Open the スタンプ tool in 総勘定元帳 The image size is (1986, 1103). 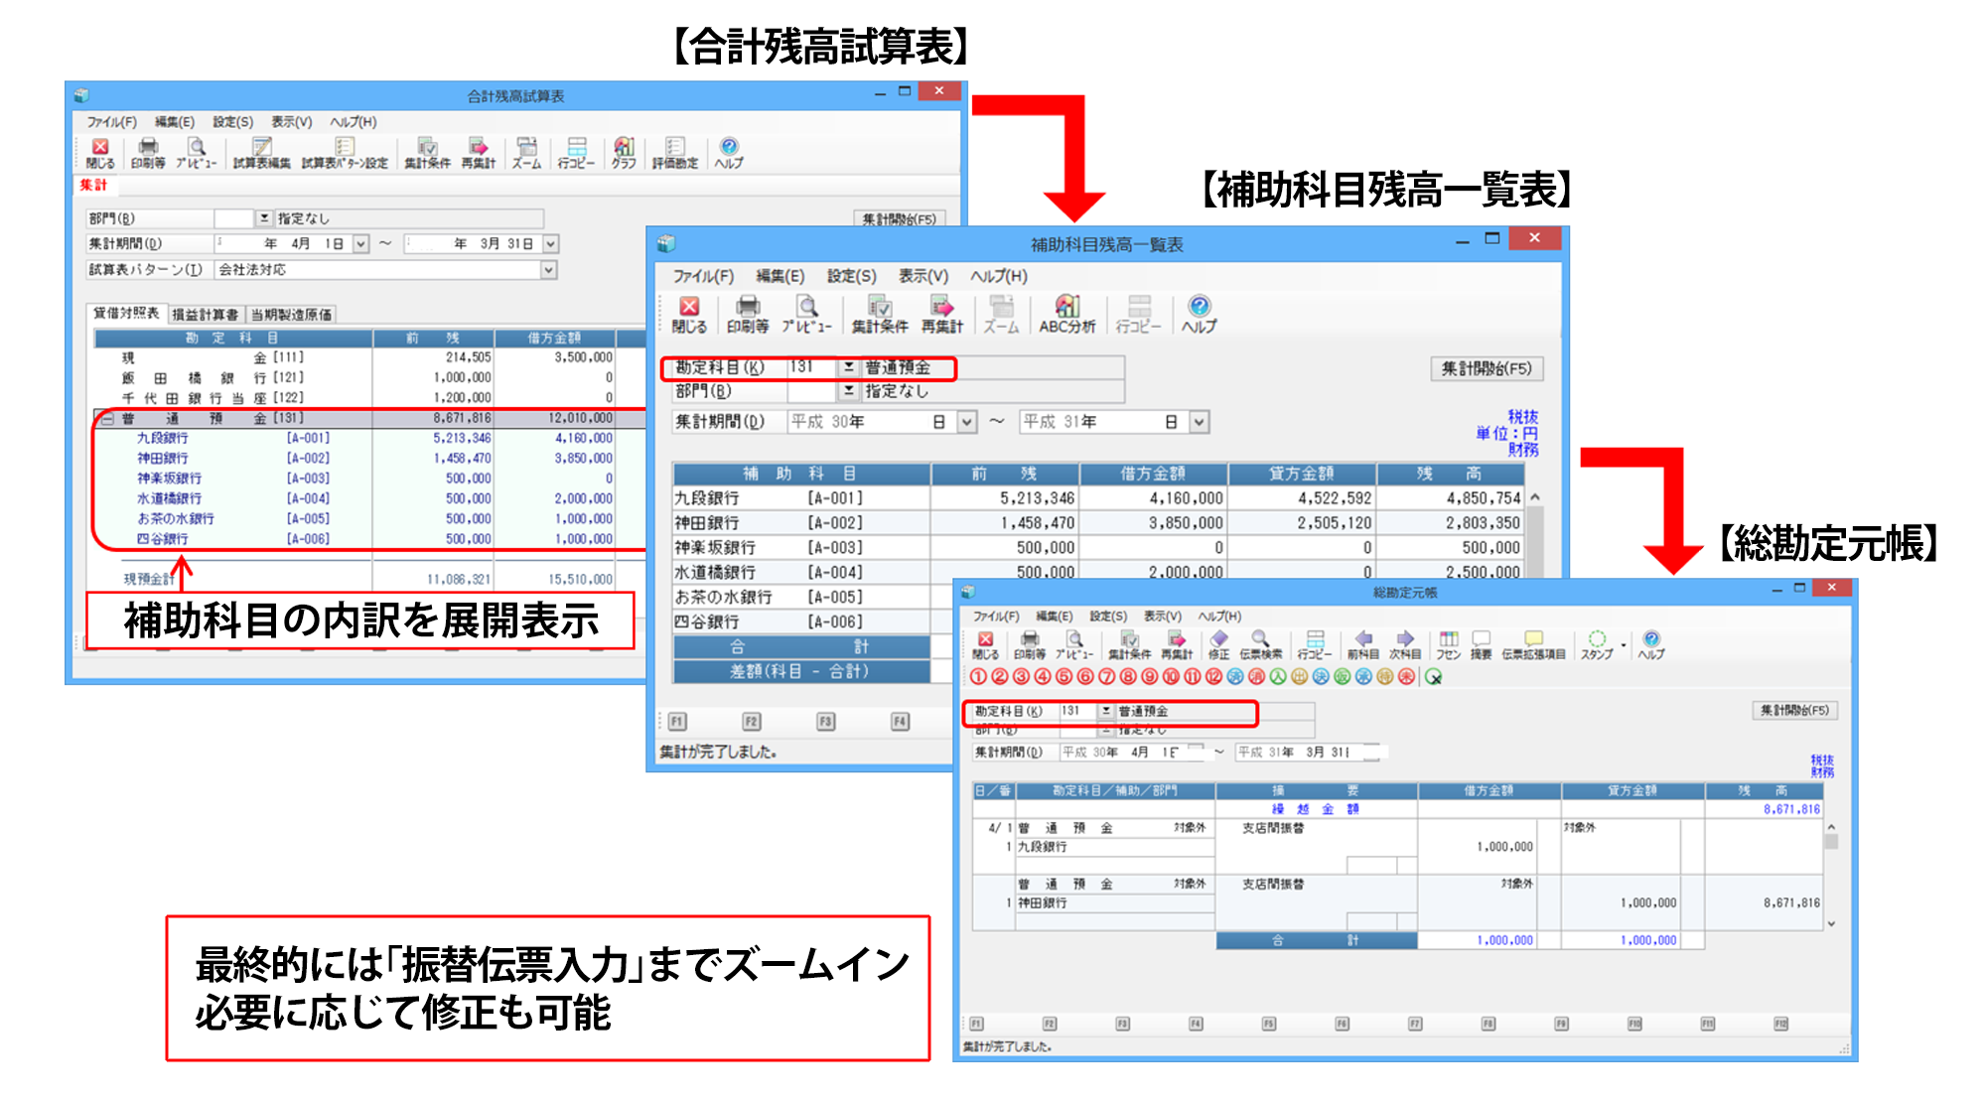point(1598,643)
